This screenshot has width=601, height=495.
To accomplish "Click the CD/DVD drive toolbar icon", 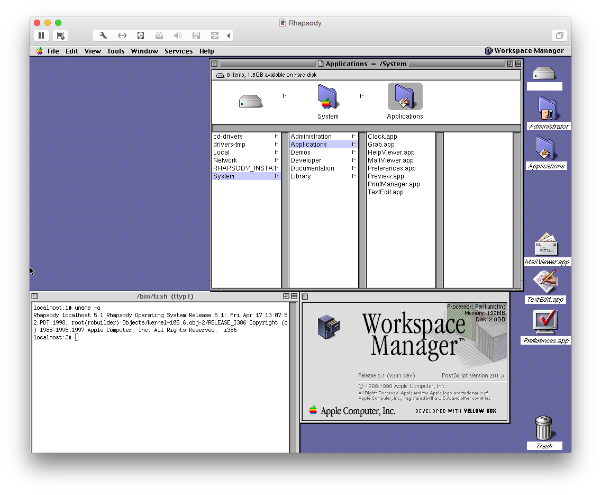I will pos(159,35).
